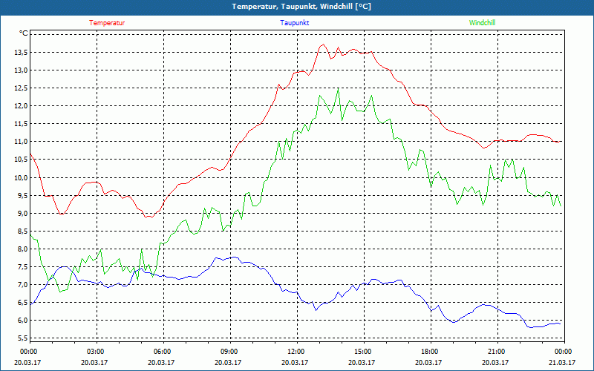Image resolution: width=594 pixels, height=371 pixels.
Task: Click the 9,5 y-axis value
Action: coord(22,195)
